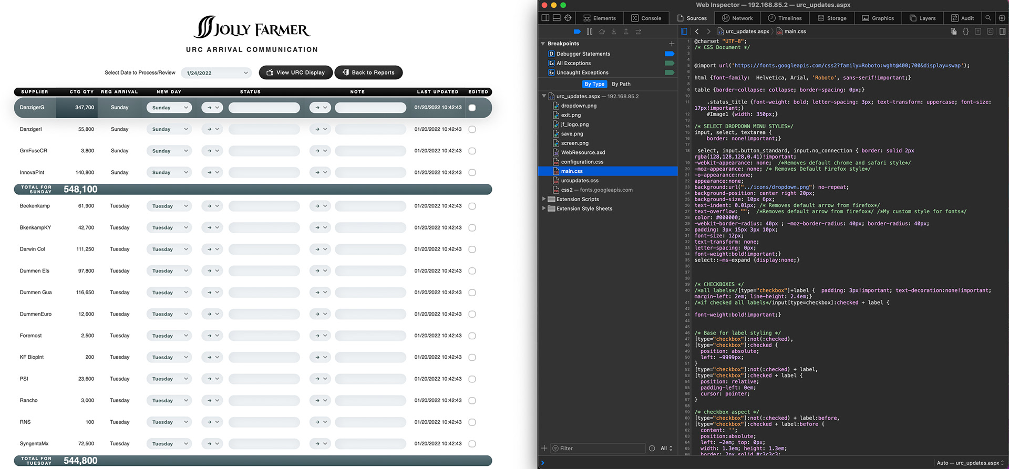Click the debugger single step arrow icon
Image resolution: width=1009 pixels, height=469 pixels.
point(638,32)
